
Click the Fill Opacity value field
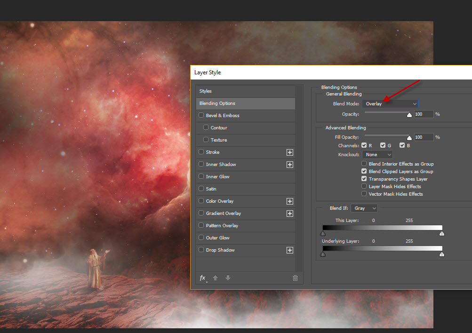tap(423, 137)
